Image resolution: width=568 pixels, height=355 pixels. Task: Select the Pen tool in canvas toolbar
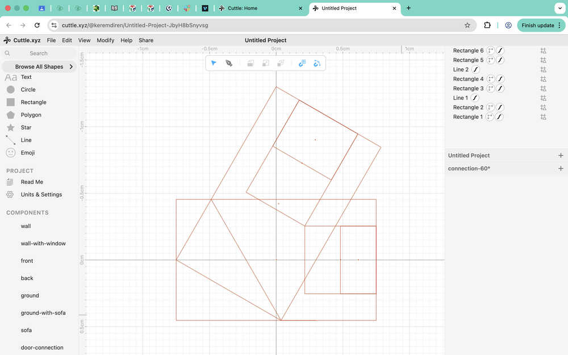click(x=229, y=63)
